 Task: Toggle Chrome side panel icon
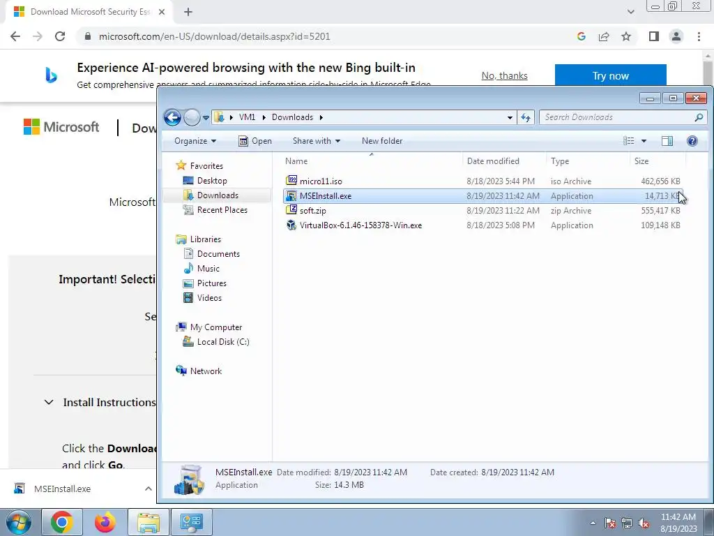click(654, 36)
